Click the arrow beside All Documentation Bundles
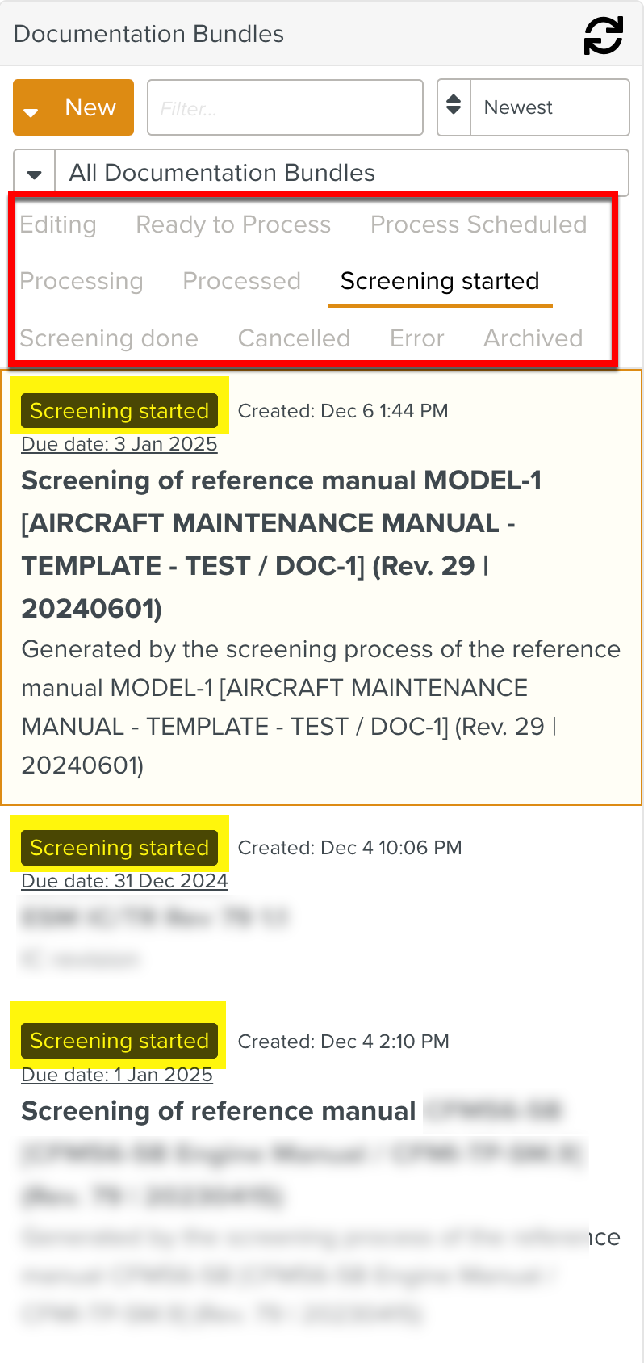Image resolution: width=644 pixels, height=1363 pixels. coord(33,172)
